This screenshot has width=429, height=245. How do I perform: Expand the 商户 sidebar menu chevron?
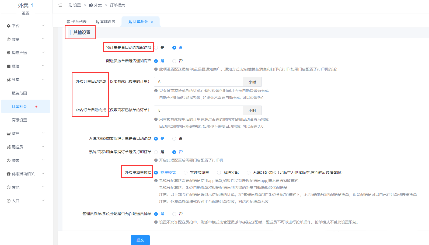(43, 133)
